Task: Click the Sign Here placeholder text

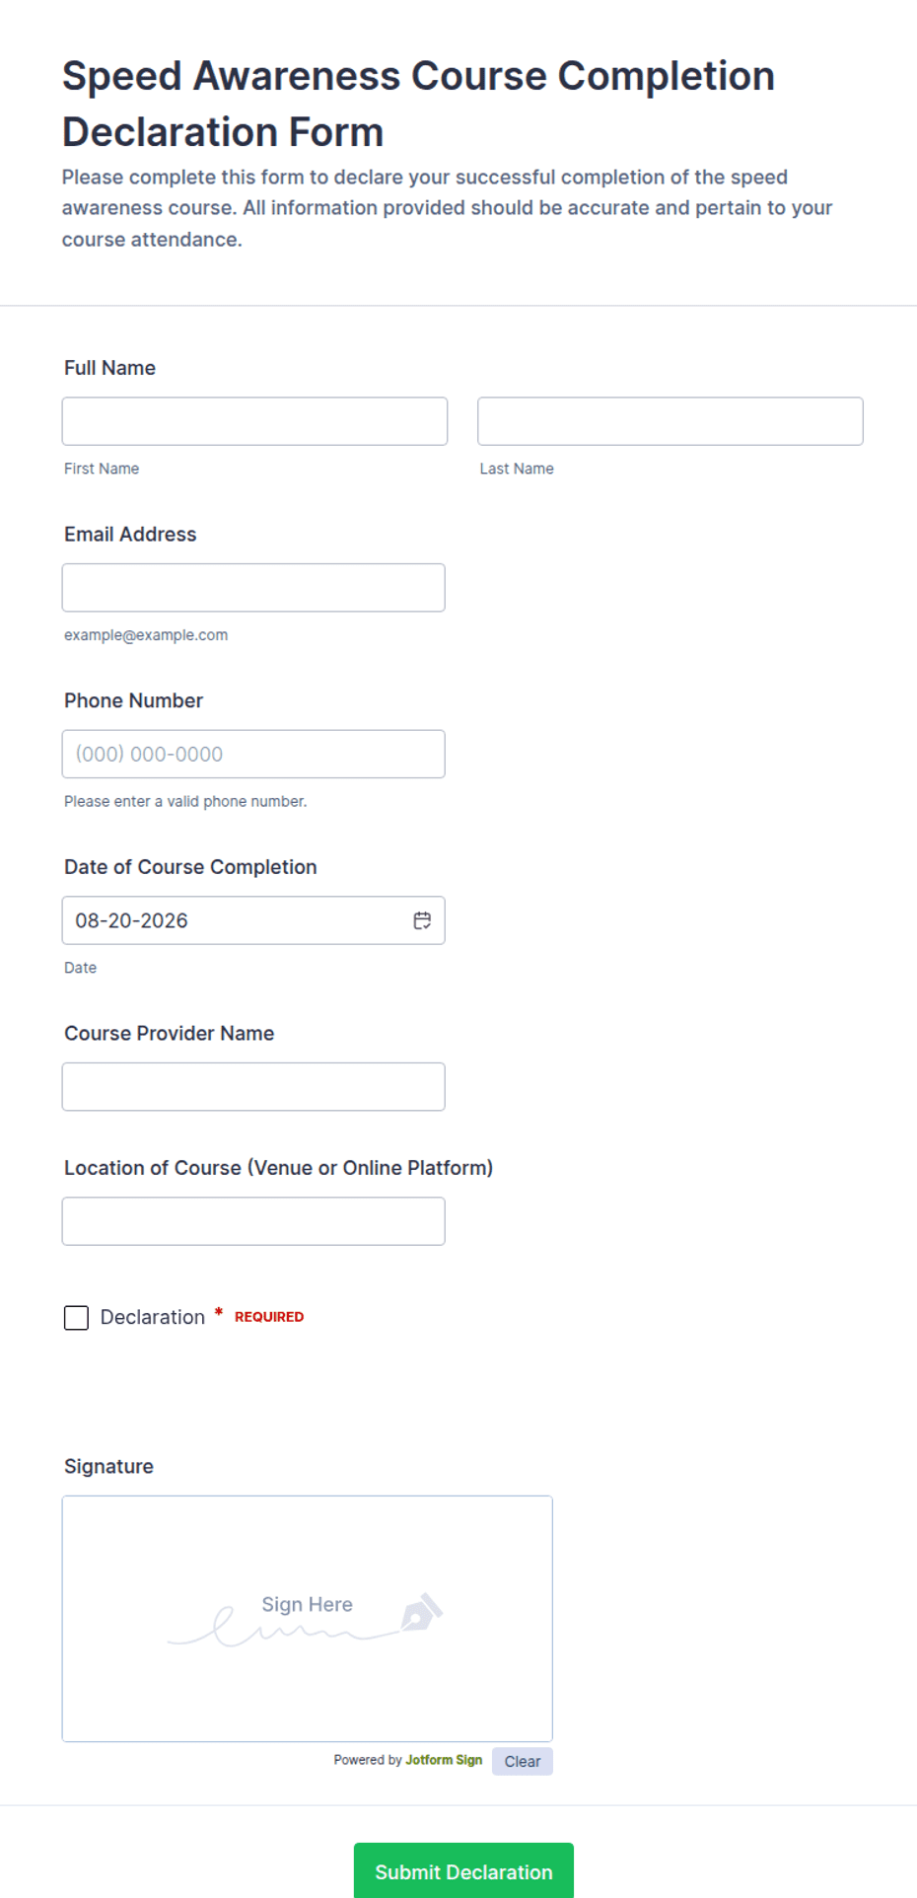Action: pos(307,1604)
